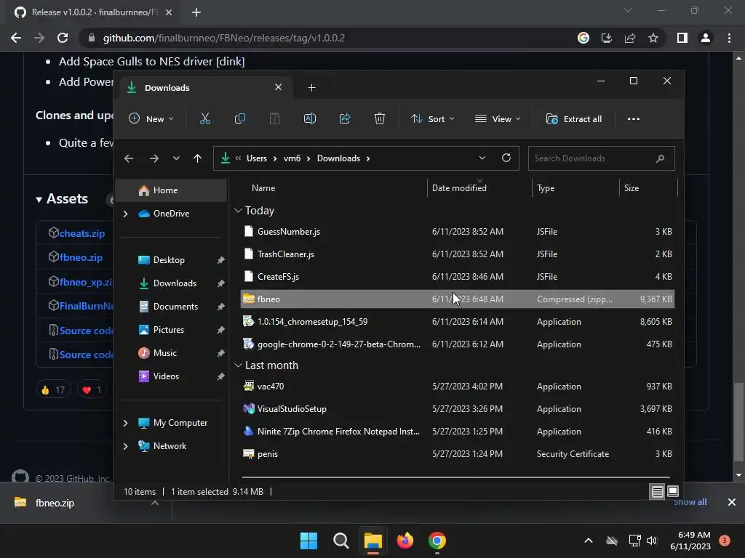Select the GuessNumber.js file
Image resolution: width=745 pixels, height=558 pixels.
[x=457, y=232]
